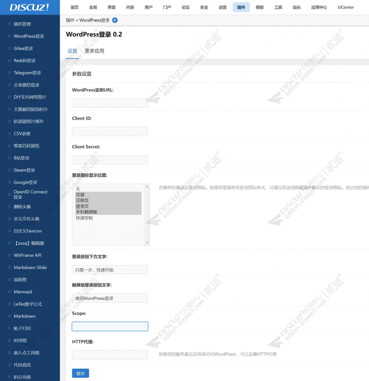Image resolution: width=369 pixels, height=381 pixels.
Task: Open 应用中心 menu
Action: pyautogui.click(x=319, y=7)
